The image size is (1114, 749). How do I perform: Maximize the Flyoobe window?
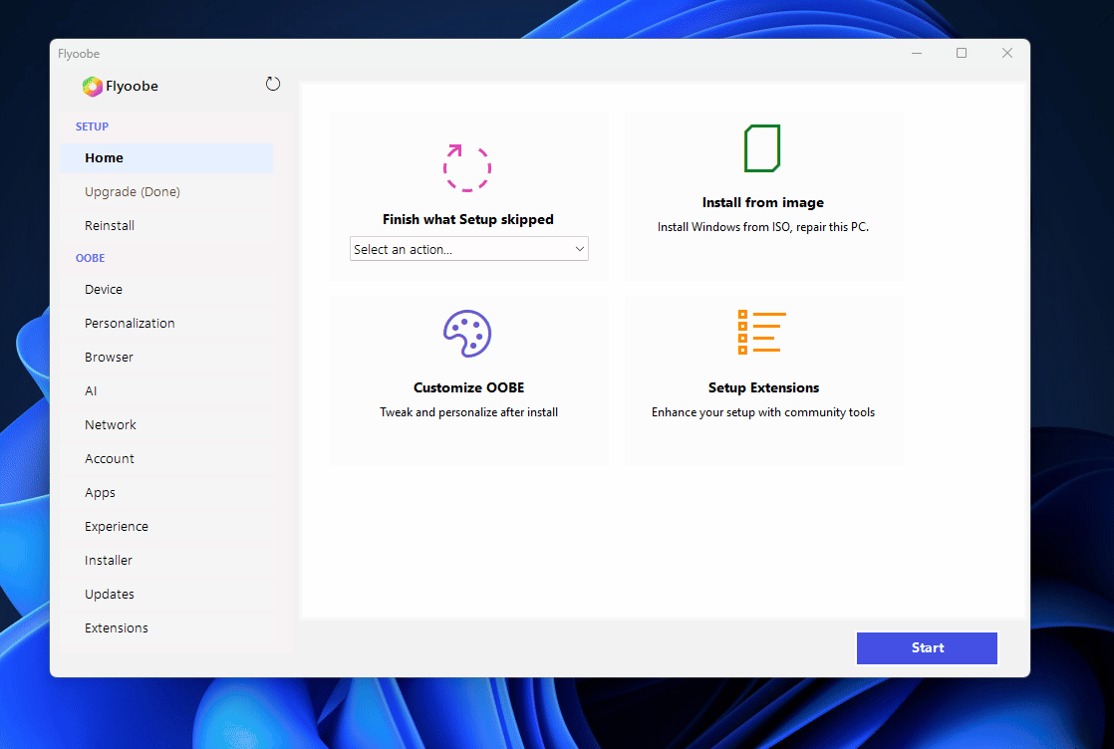coord(962,54)
